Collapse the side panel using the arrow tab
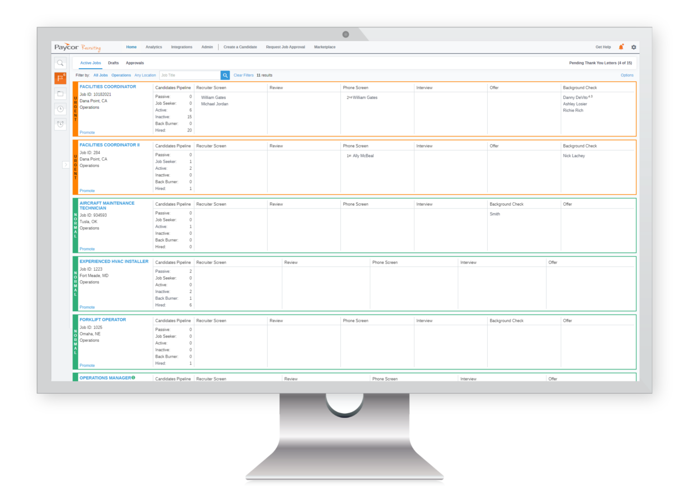The width and height of the screenshot is (697, 500). (66, 165)
